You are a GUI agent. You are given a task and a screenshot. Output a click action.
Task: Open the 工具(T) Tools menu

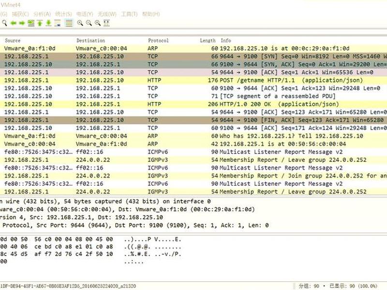(129, 14)
